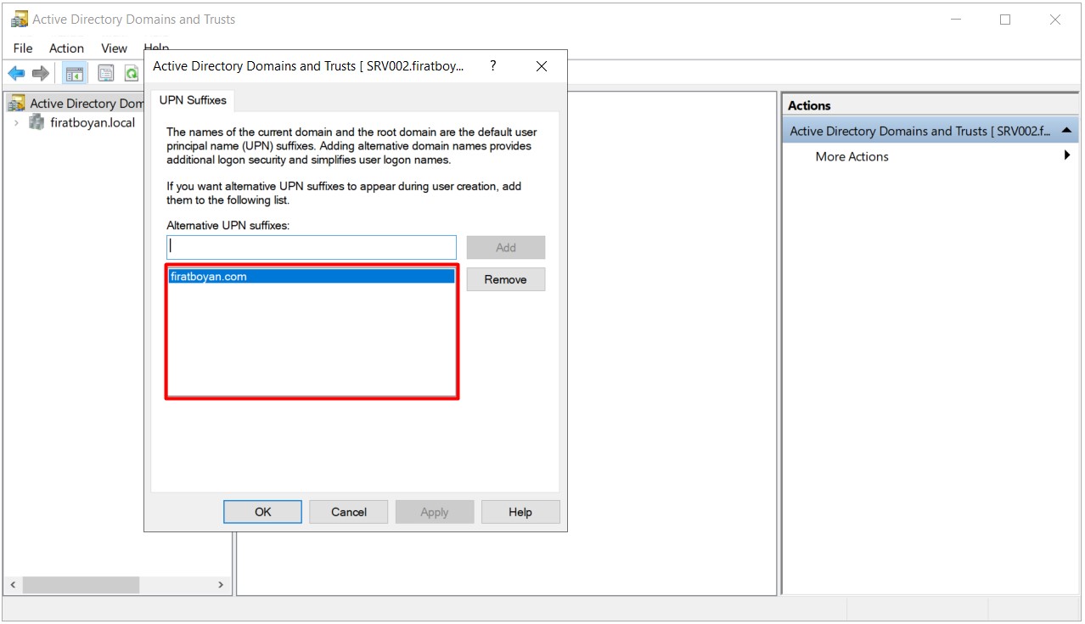Click the Help button in the dialog
Screen dimensions: 1085x624
pyautogui.click(x=520, y=512)
